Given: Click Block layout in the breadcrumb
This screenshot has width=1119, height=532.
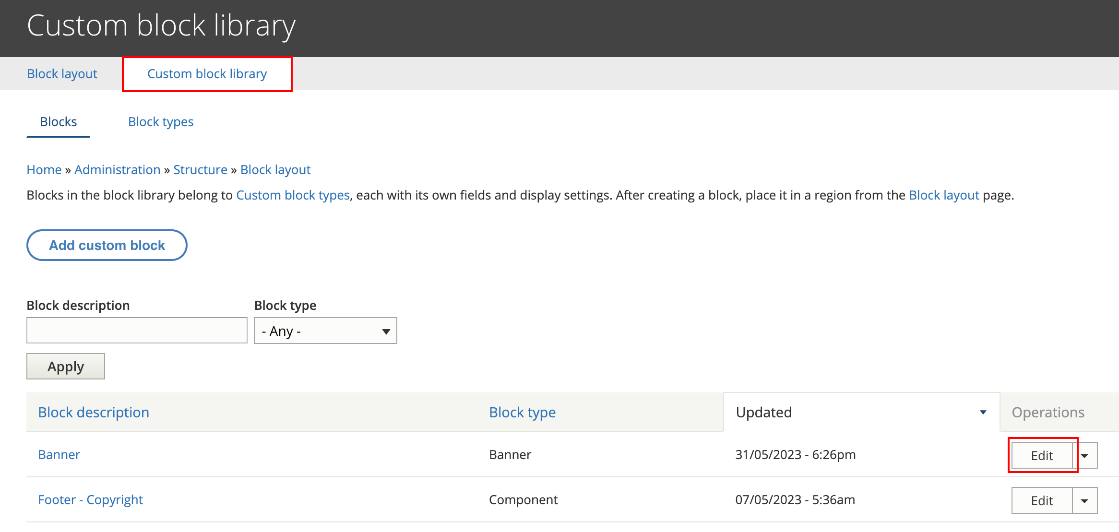Looking at the screenshot, I should pyautogui.click(x=275, y=170).
